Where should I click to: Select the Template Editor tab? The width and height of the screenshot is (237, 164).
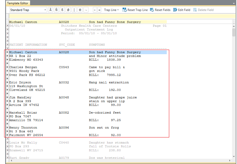point(18,3)
